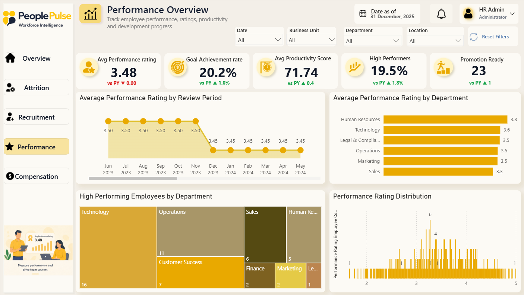
Task: Open the Date filter dropdown
Action: (260, 40)
